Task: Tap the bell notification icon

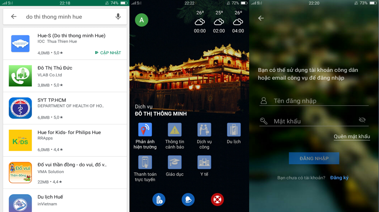Action: click(188, 199)
